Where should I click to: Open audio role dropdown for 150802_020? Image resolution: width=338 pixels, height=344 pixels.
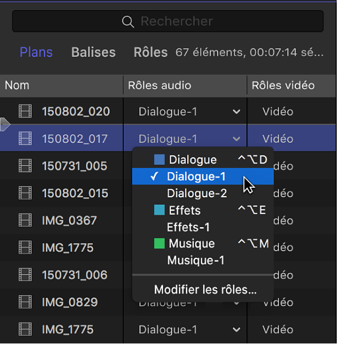(x=236, y=112)
